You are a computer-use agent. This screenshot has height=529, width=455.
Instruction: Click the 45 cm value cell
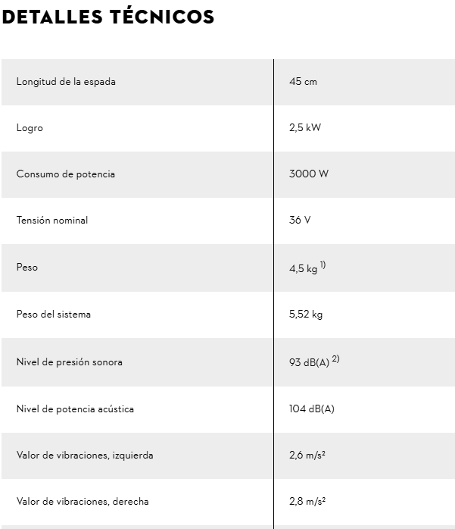click(x=365, y=82)
